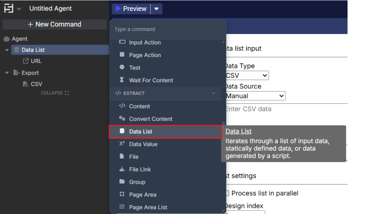Collapse the EXTRACT section chevron

[x=214, y=93]
